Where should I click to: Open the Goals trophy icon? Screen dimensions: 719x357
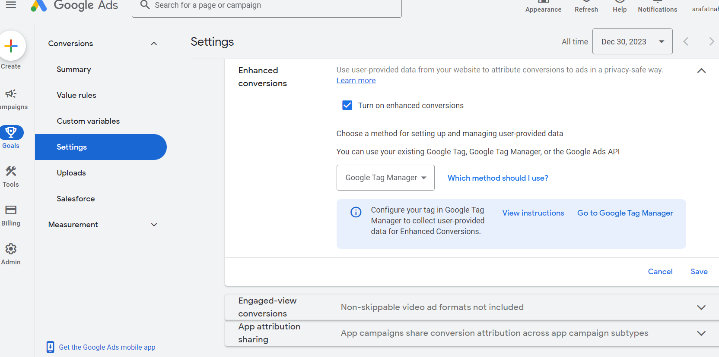(x=11, y=132)
